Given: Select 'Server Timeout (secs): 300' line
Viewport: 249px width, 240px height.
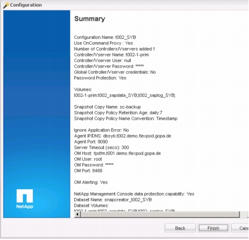Looking at the screenshot, I should (101, 147).
